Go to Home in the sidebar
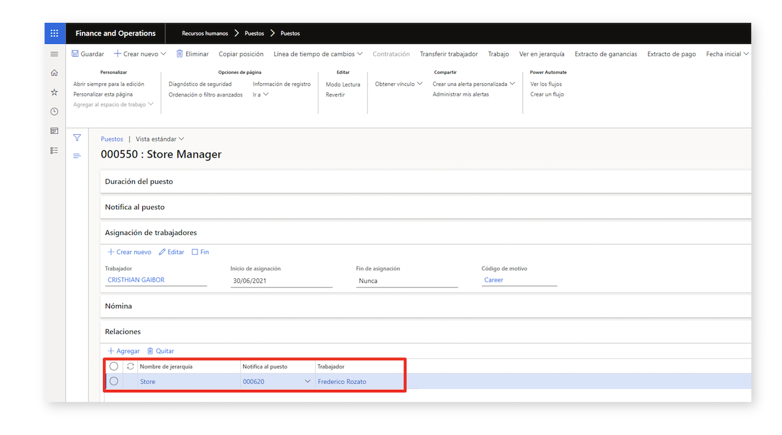Image resolution: width=782 pixels, height=435 pixels. [x=54, y=73]
